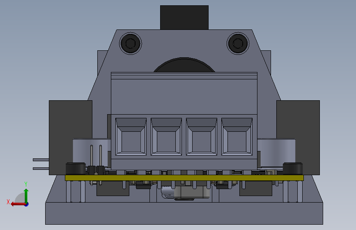Select the black dome behind the terminal block
Viewport: 356px width, 230px height.
[x=184, y=65]
